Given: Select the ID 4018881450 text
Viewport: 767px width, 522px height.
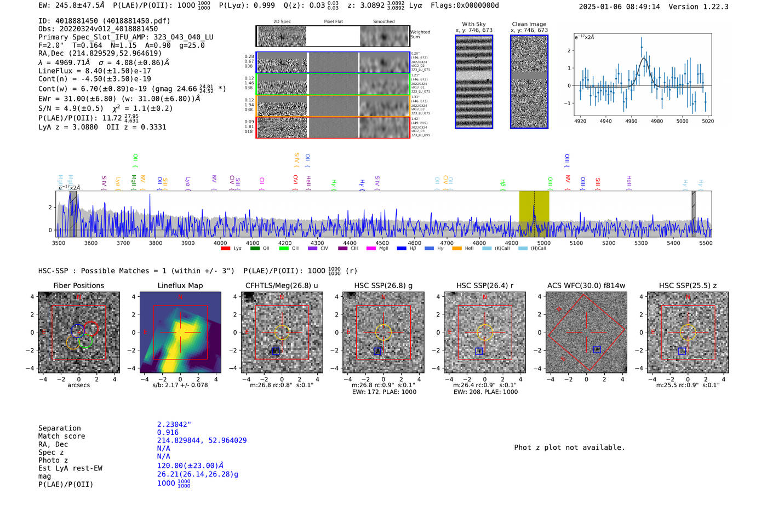Looking at the screenshot, I should 104,21.
